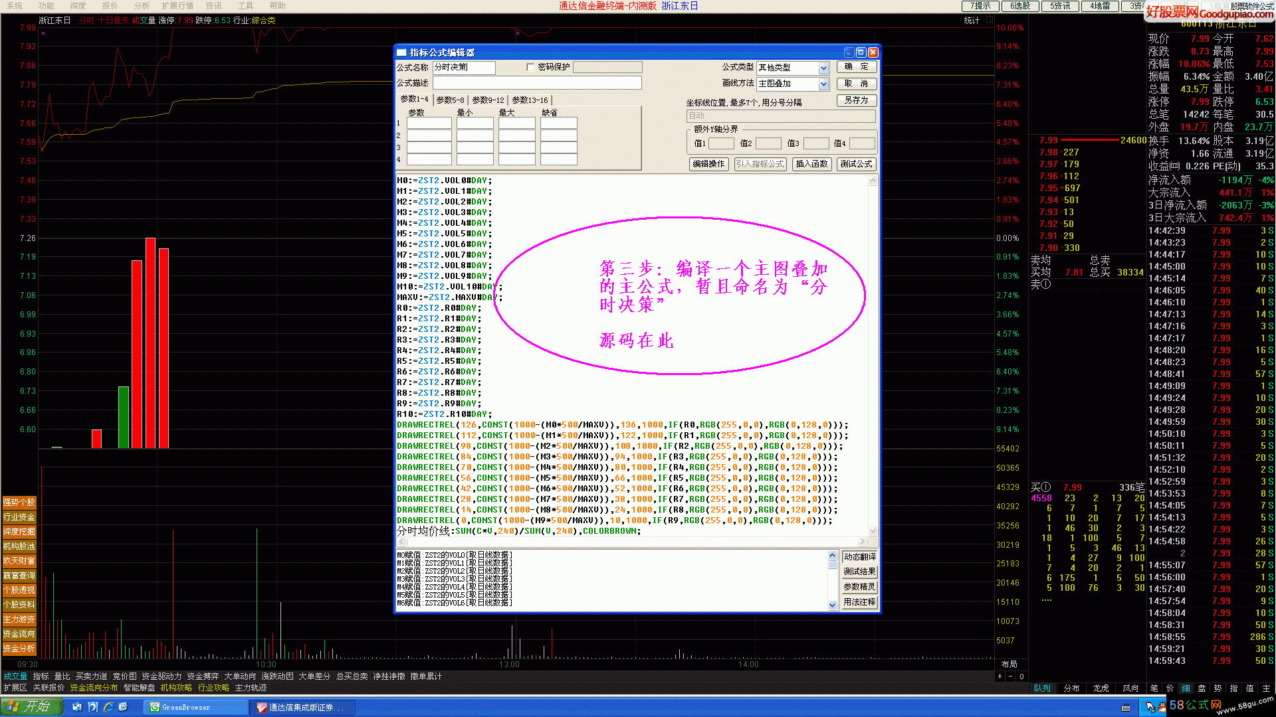
Task: Tick the 密码保护 password protection checkbox
Action: coord(530,67)
